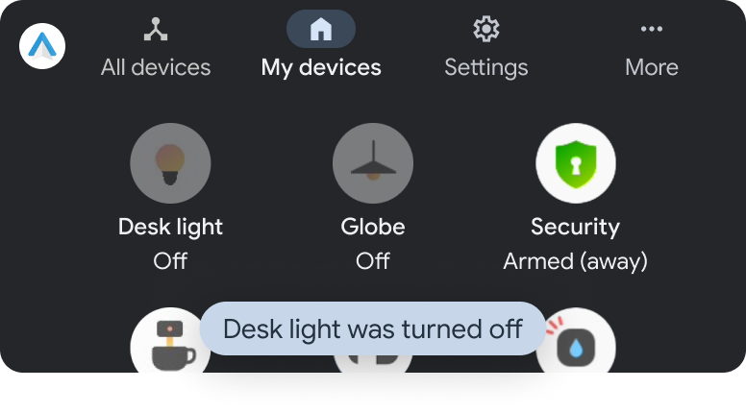The width and height of the screenshot is (746, 413).
Task: Select the My devices home icon
Action: (321, 29)
